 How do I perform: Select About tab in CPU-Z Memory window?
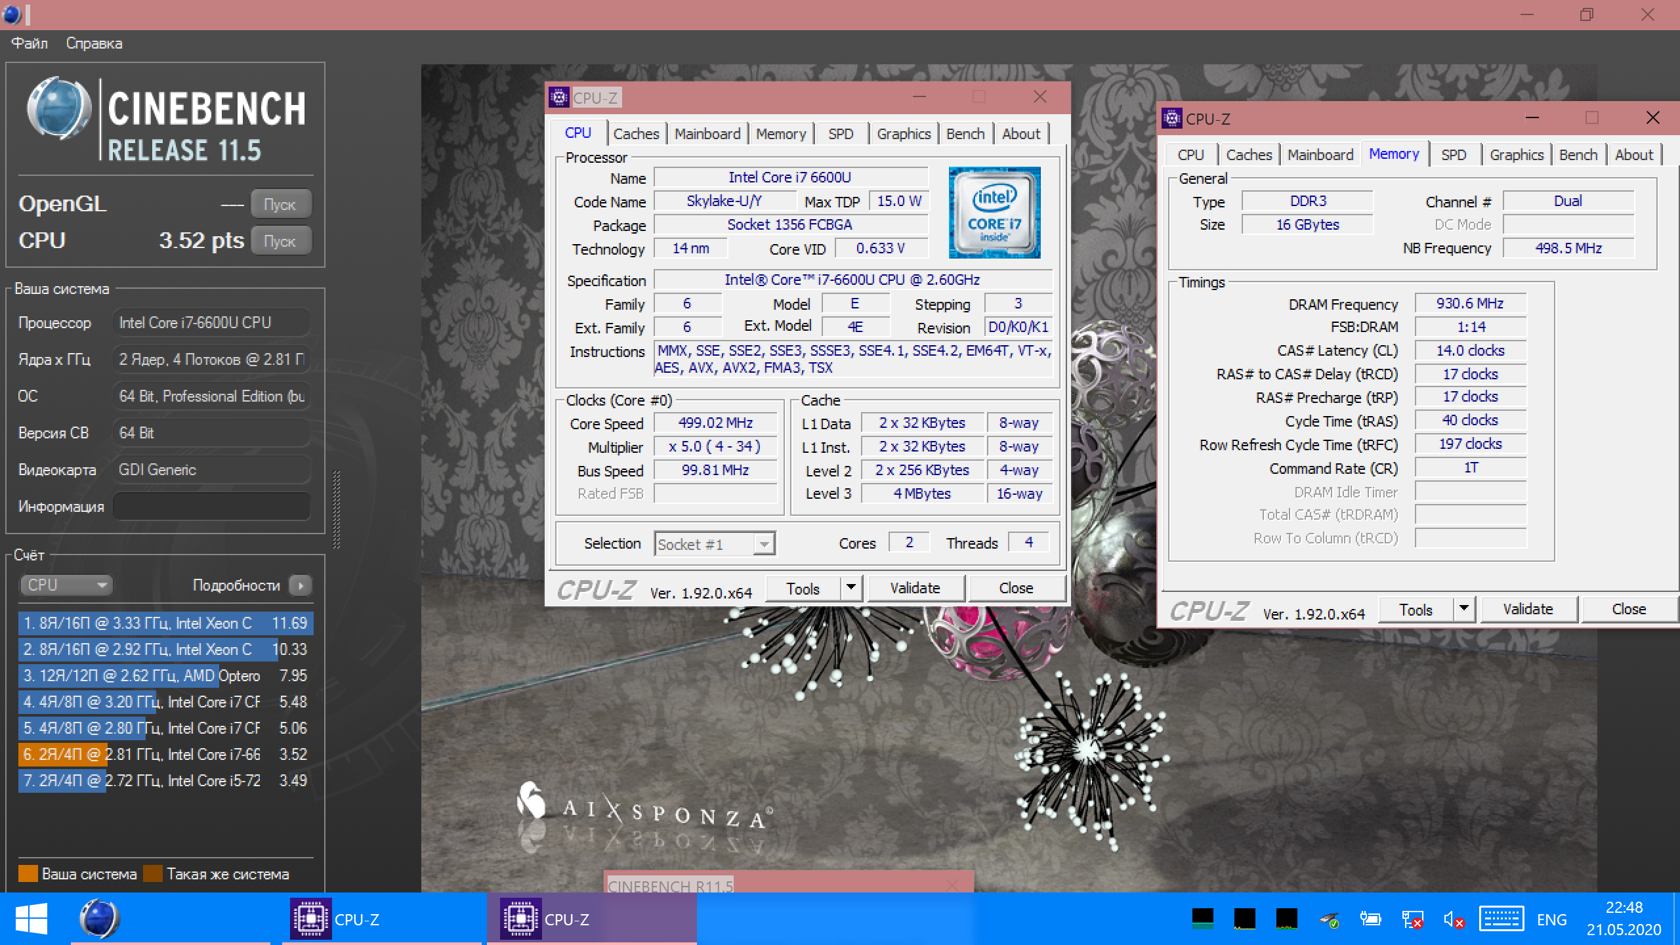coord(1634,155)
